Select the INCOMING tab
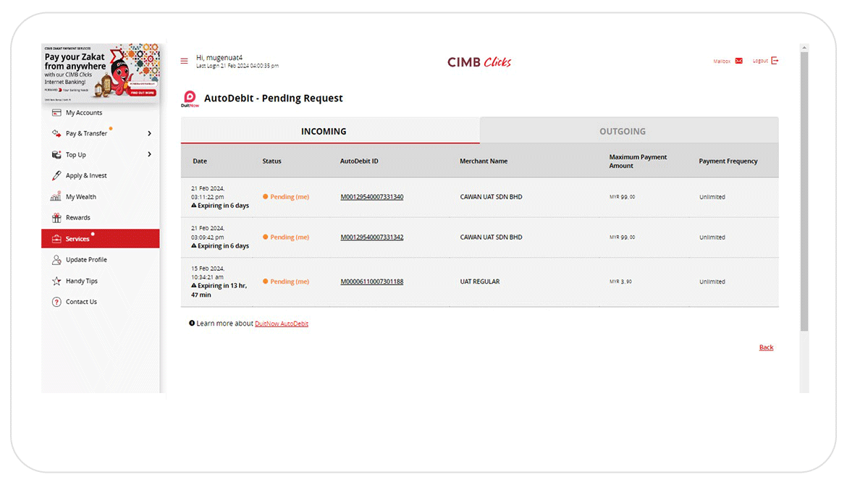 (324, 132)
